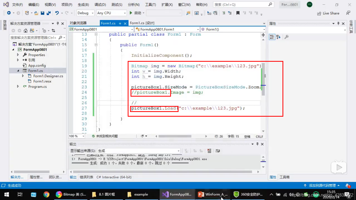Screen dimensions: 356x200
Task: Click the Live Share button
Action: 328,13
